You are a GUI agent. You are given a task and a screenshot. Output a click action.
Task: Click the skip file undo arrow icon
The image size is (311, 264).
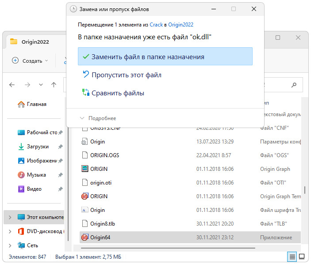(x=86, y=75)
